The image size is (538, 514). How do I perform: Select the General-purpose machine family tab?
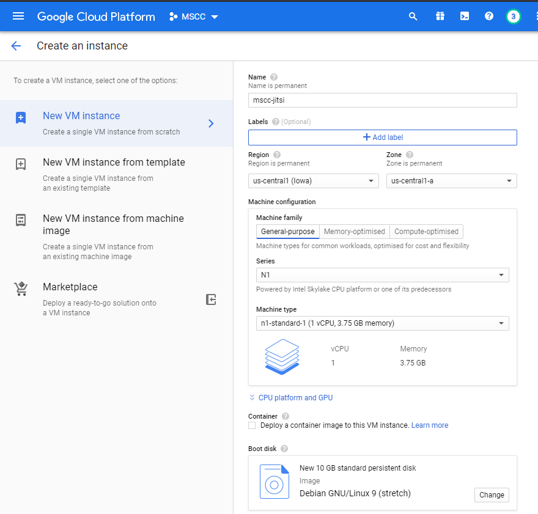point(287,232)
